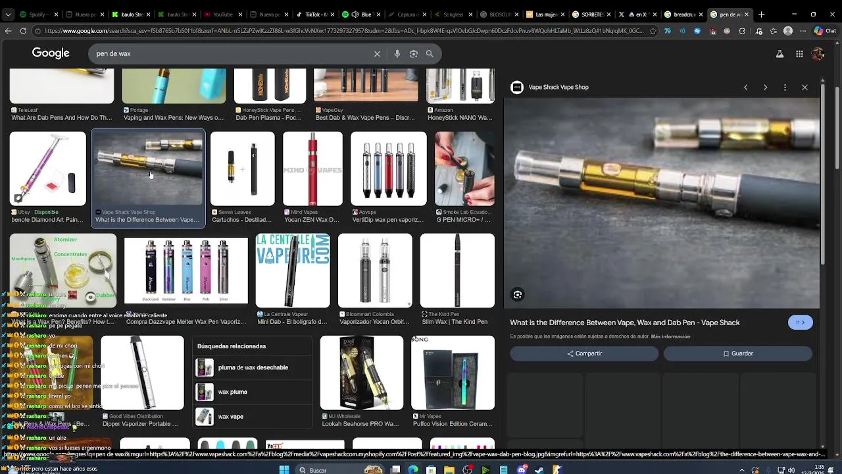Reload the page with the browser refresh button
842x474 pixels.
23,31
